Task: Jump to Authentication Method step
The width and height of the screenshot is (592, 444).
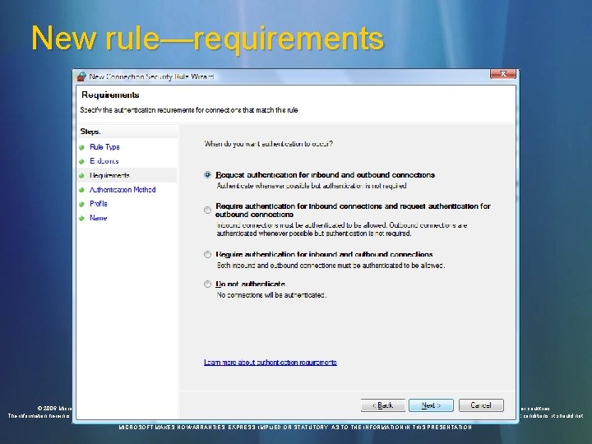Action: (123, 190)
